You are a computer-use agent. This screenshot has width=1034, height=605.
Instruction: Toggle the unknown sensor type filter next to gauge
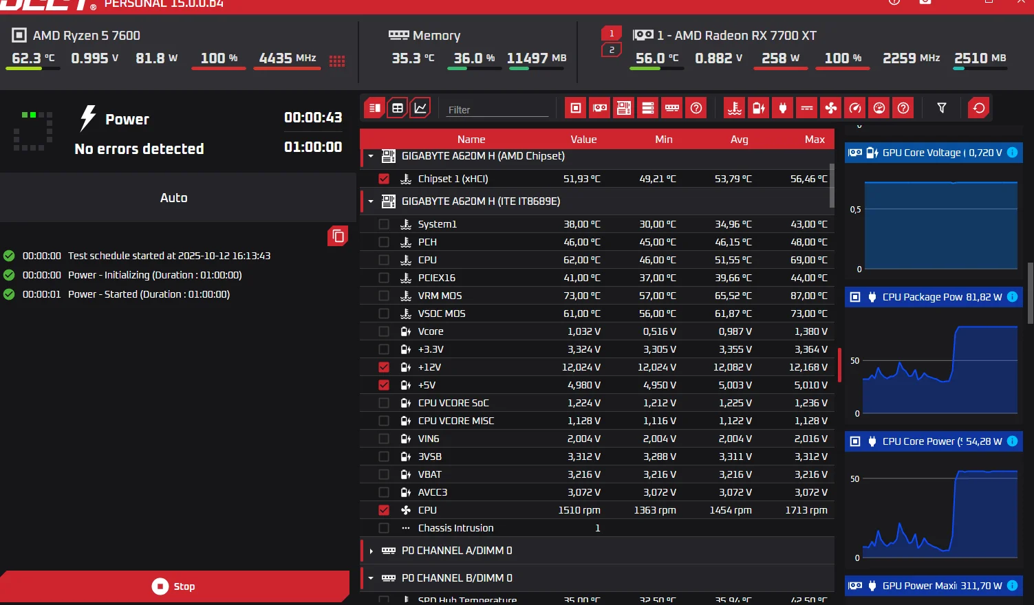click(903, 108)
